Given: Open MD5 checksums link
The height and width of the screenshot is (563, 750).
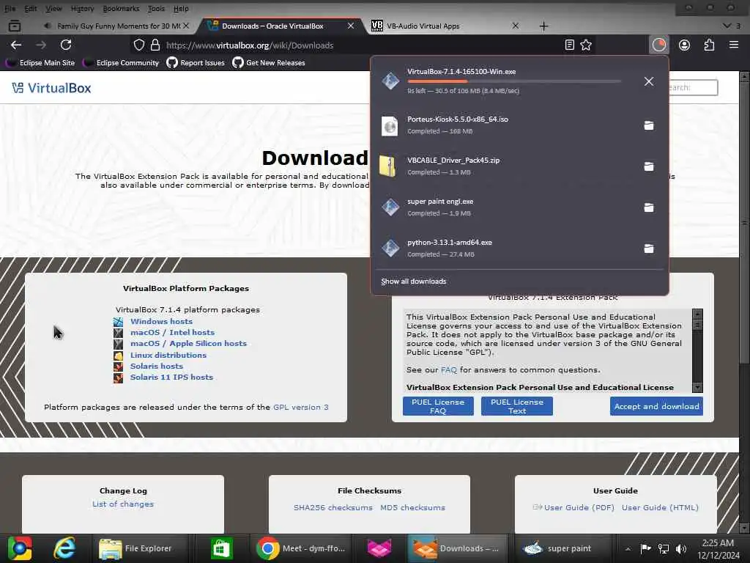Looking at the screenshot, I should click(x=412, y=507).
